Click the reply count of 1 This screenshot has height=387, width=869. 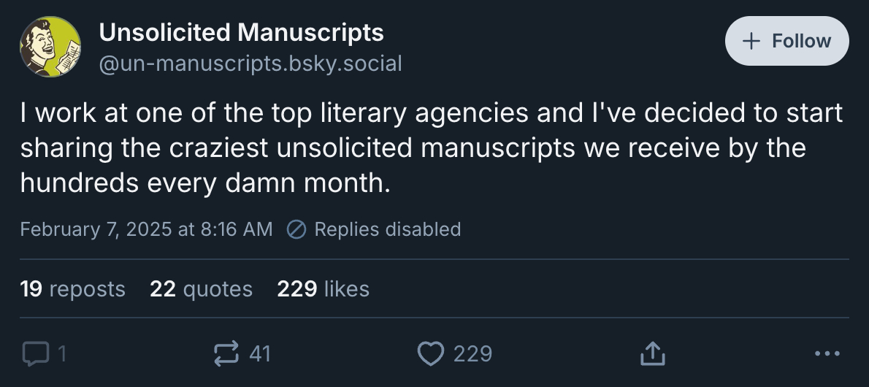(x=62, y=354)
